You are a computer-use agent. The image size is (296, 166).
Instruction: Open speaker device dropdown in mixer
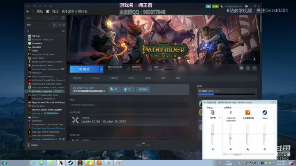click(220, 118)
